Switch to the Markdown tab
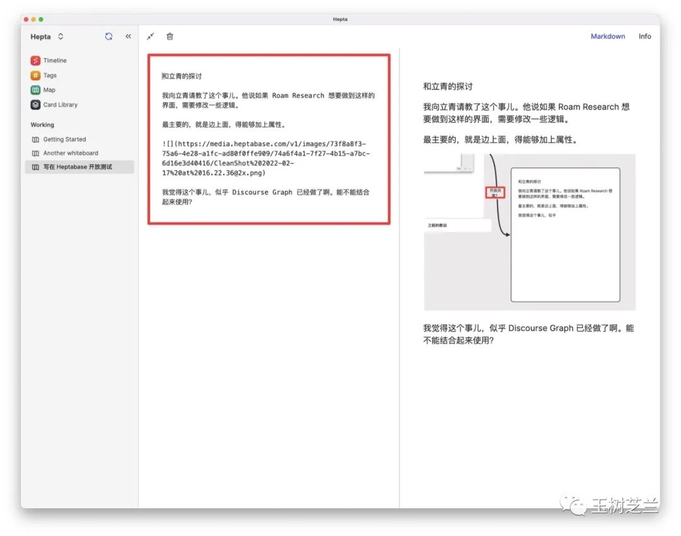This screenshot has height=536, width=681. [x=608, y=37]
